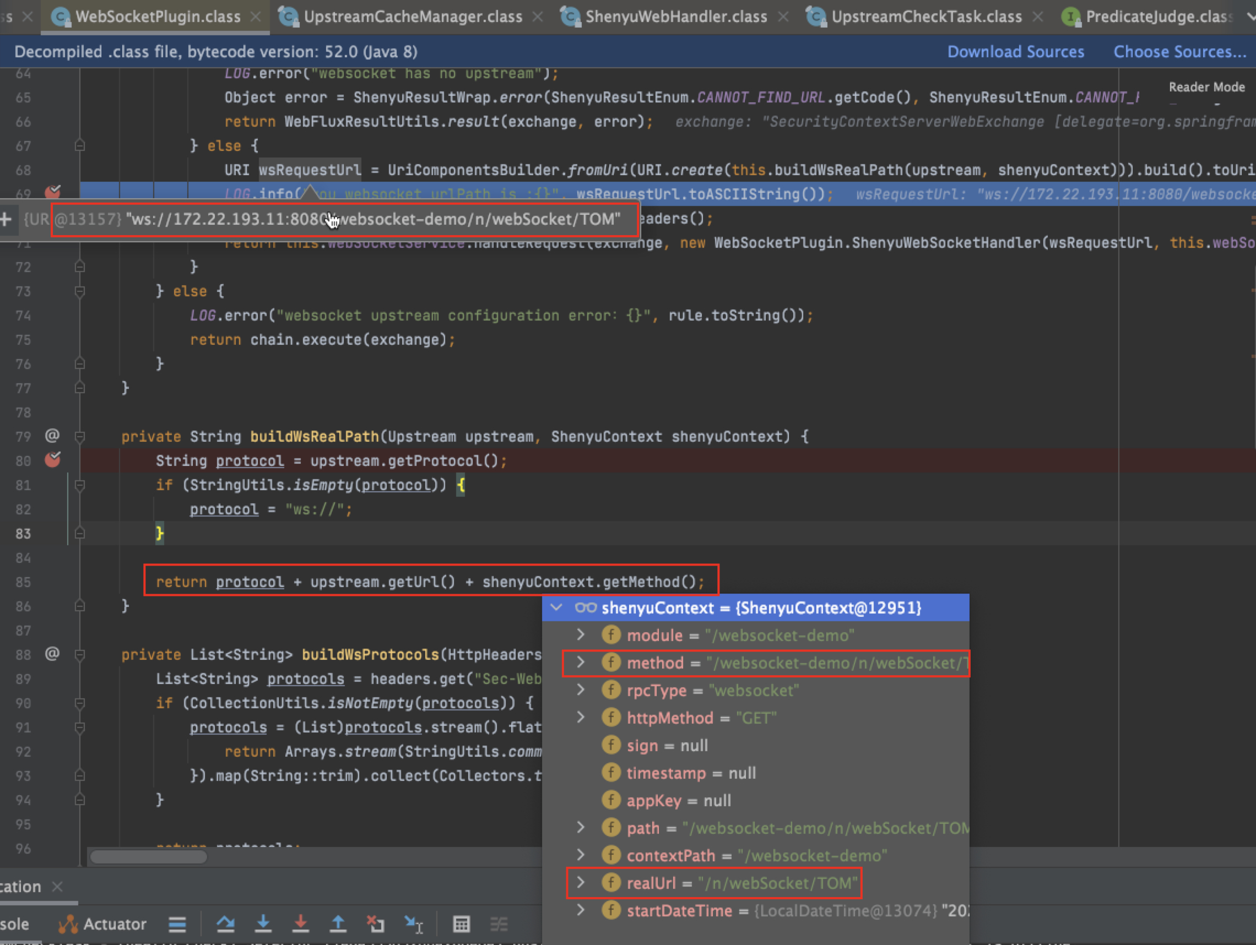
Task: Fold the buildWsProtocols method at line 88
Action: click(x=80, y=654)
